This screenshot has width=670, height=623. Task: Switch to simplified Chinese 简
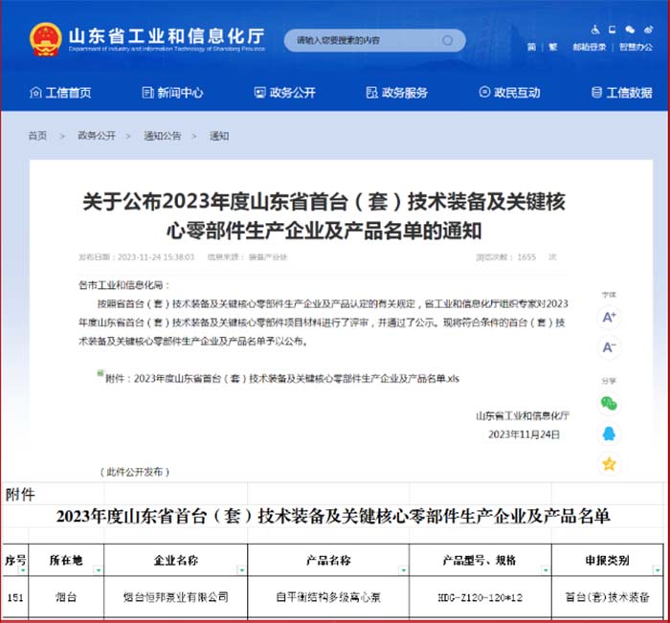coord(531,47)
